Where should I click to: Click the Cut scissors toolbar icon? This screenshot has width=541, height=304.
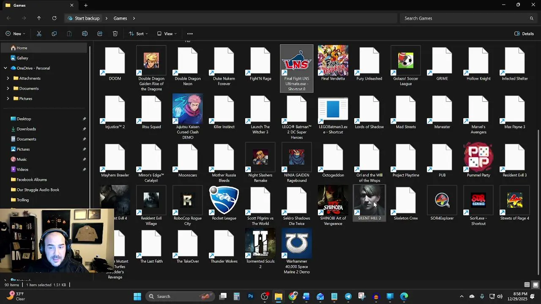click(39, 34)
